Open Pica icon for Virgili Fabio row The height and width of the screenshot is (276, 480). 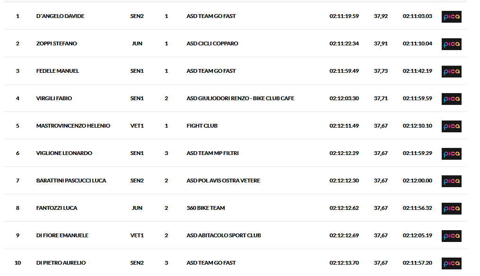coord(451,99)
